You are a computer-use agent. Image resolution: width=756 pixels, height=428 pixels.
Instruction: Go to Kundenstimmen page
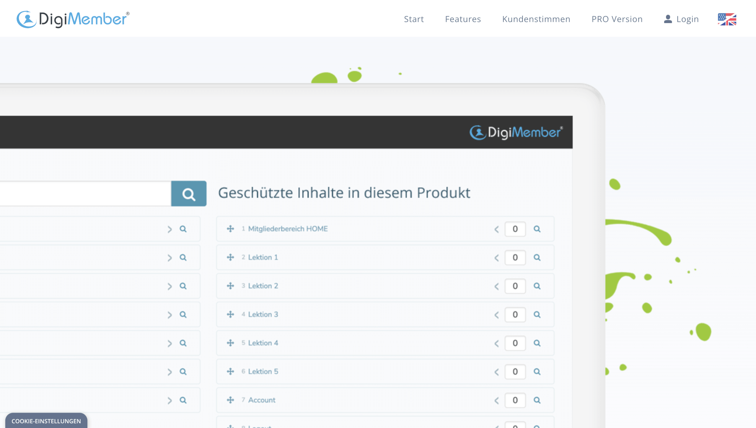pos(536,19)
